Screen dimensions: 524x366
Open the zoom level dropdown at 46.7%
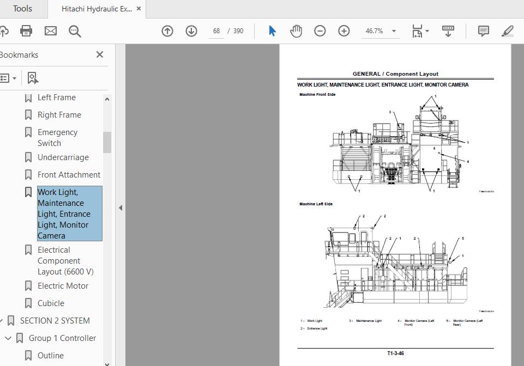click(394, 31)
